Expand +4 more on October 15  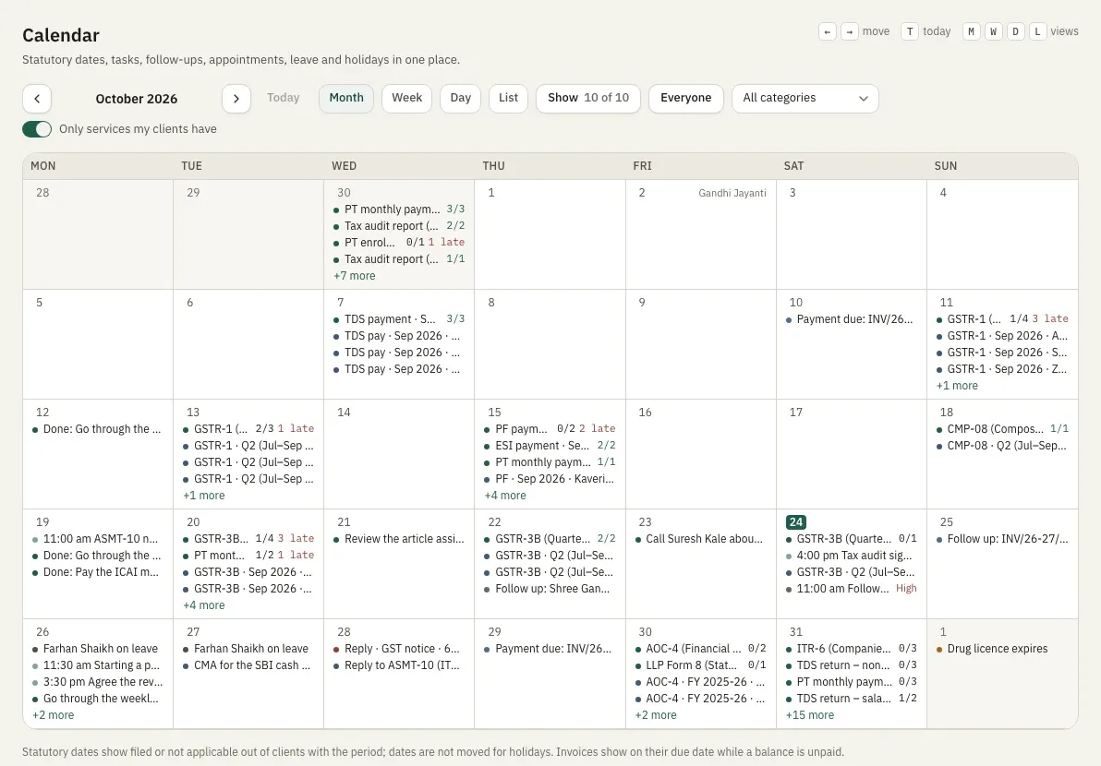[x=505, y=496]
